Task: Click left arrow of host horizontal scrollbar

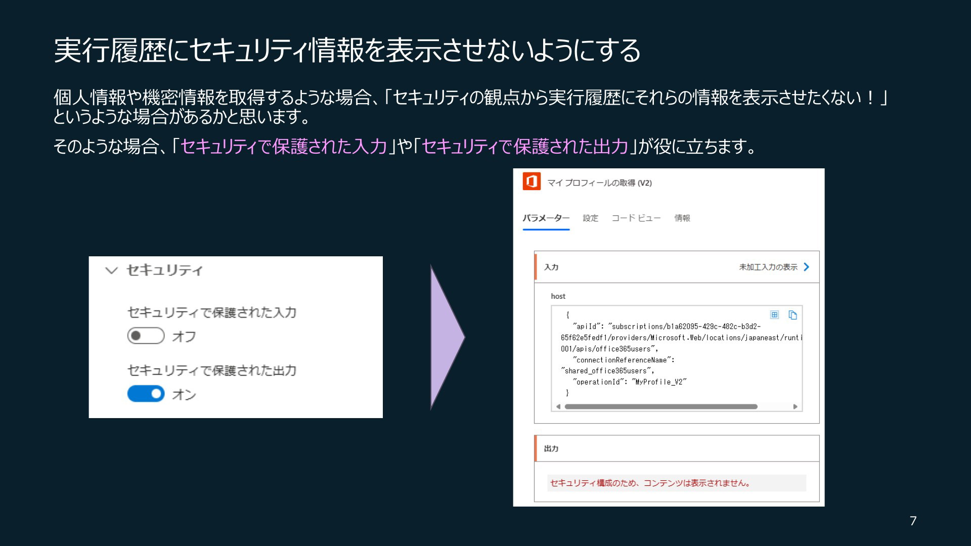Action: pos(558,406)
